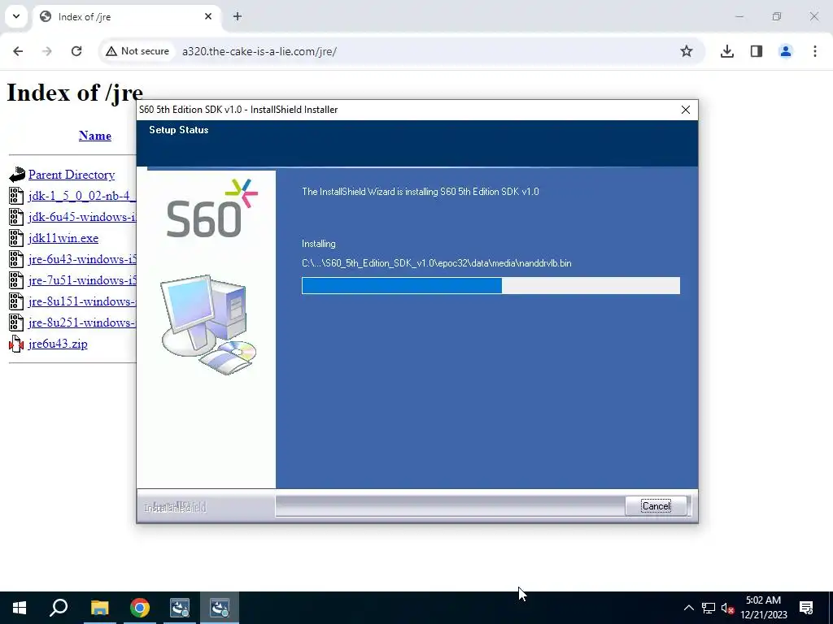The width and height of the screenshot is (833, 624).
Task: Open Chrome side panel
Action: [756, 51]
